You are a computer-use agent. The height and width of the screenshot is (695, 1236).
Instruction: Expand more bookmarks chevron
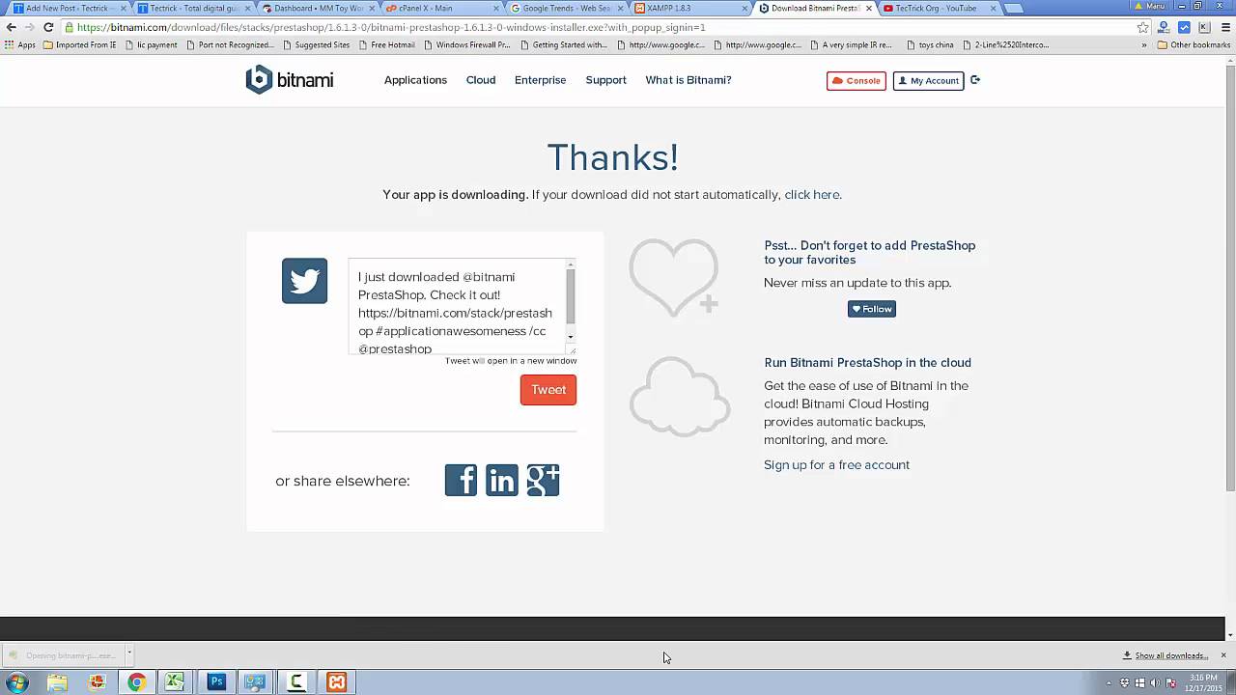click(x=1144, y=44)
